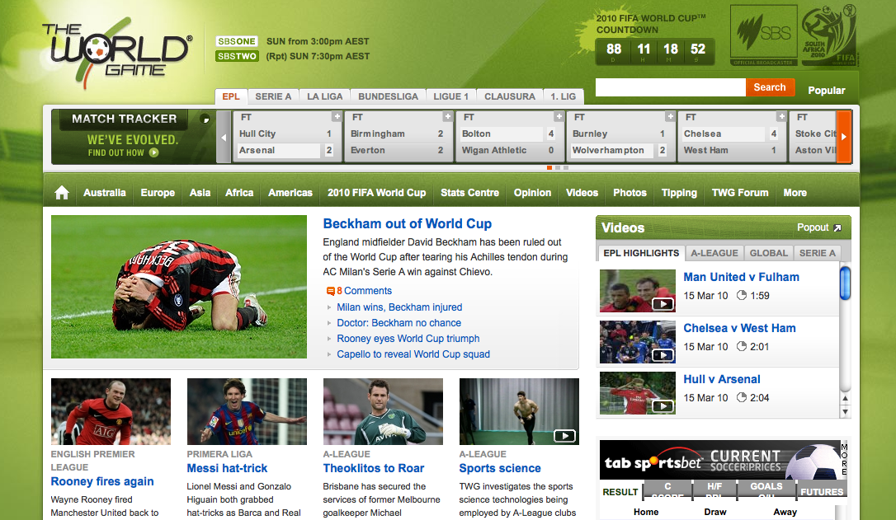Screen dimensions: 896x520
Task: Open the comments bubble icon
Action: [330, 291]
